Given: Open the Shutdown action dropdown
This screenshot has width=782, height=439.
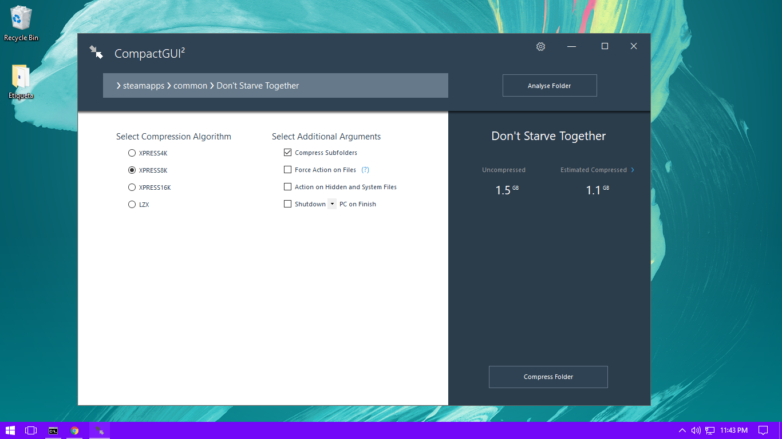Looking at the screenshot, I should tap(332, 204).
